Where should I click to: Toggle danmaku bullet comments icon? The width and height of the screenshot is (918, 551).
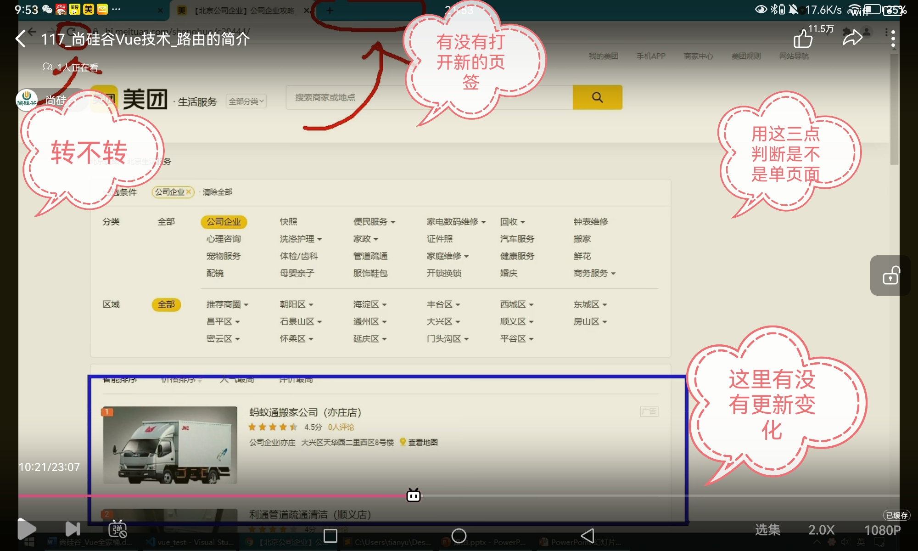tap(117, 529)
